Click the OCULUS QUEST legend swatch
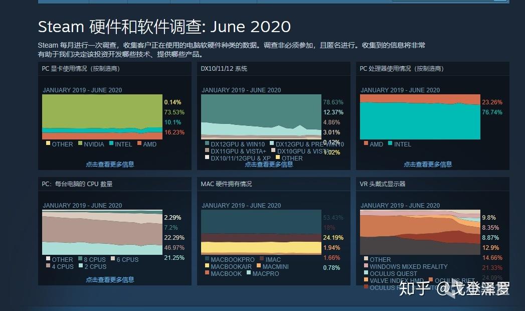This screenshot has height=311, width=525. pos(366,273)
